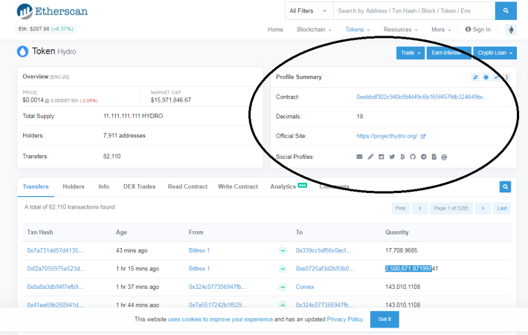Screen dimensions: 528x335
Task: Open the GitHub social profile icon
Action: point(413,157)
